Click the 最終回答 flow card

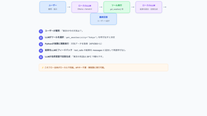(103, 19)
